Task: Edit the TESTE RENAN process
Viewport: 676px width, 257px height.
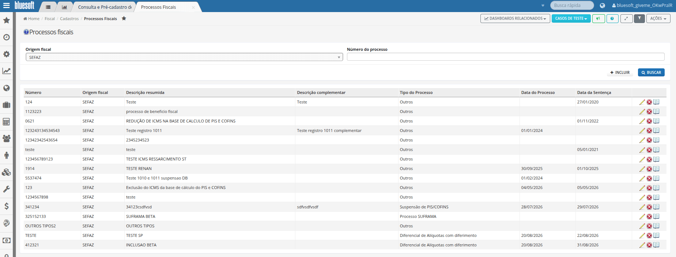Action: (642, 169)
